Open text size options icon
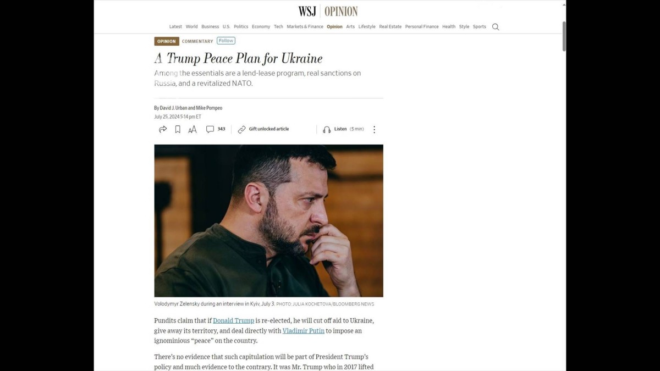This screenshot has height=371, width=660. point(193,130)
